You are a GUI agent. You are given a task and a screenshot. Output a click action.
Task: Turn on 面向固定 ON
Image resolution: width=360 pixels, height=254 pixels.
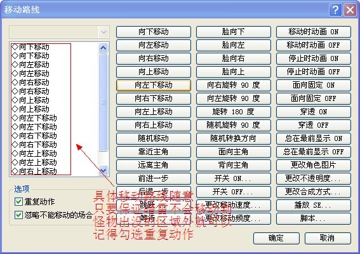point(314,85)
